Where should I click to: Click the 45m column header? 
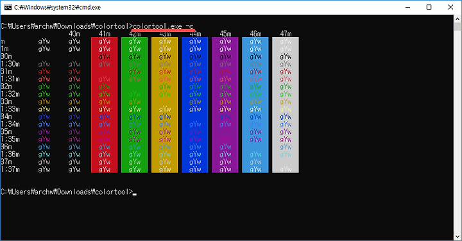click(225, 34)
